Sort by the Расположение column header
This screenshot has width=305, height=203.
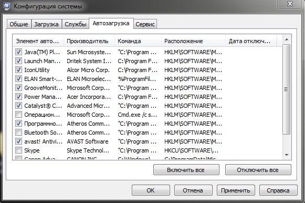pyautogui.click(x=193, y=41)
